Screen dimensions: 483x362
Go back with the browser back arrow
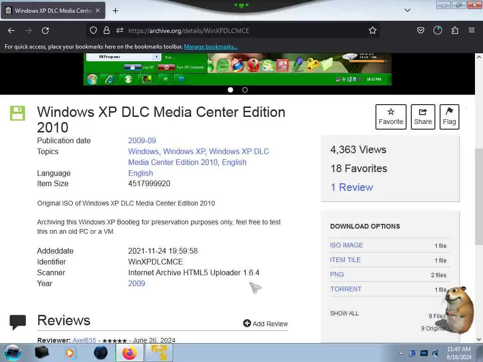click(x=11, y=31)
